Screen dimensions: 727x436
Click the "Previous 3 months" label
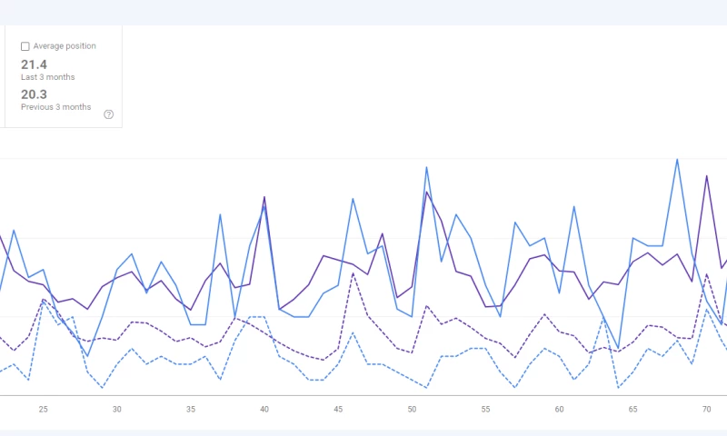tap(55, 107)
